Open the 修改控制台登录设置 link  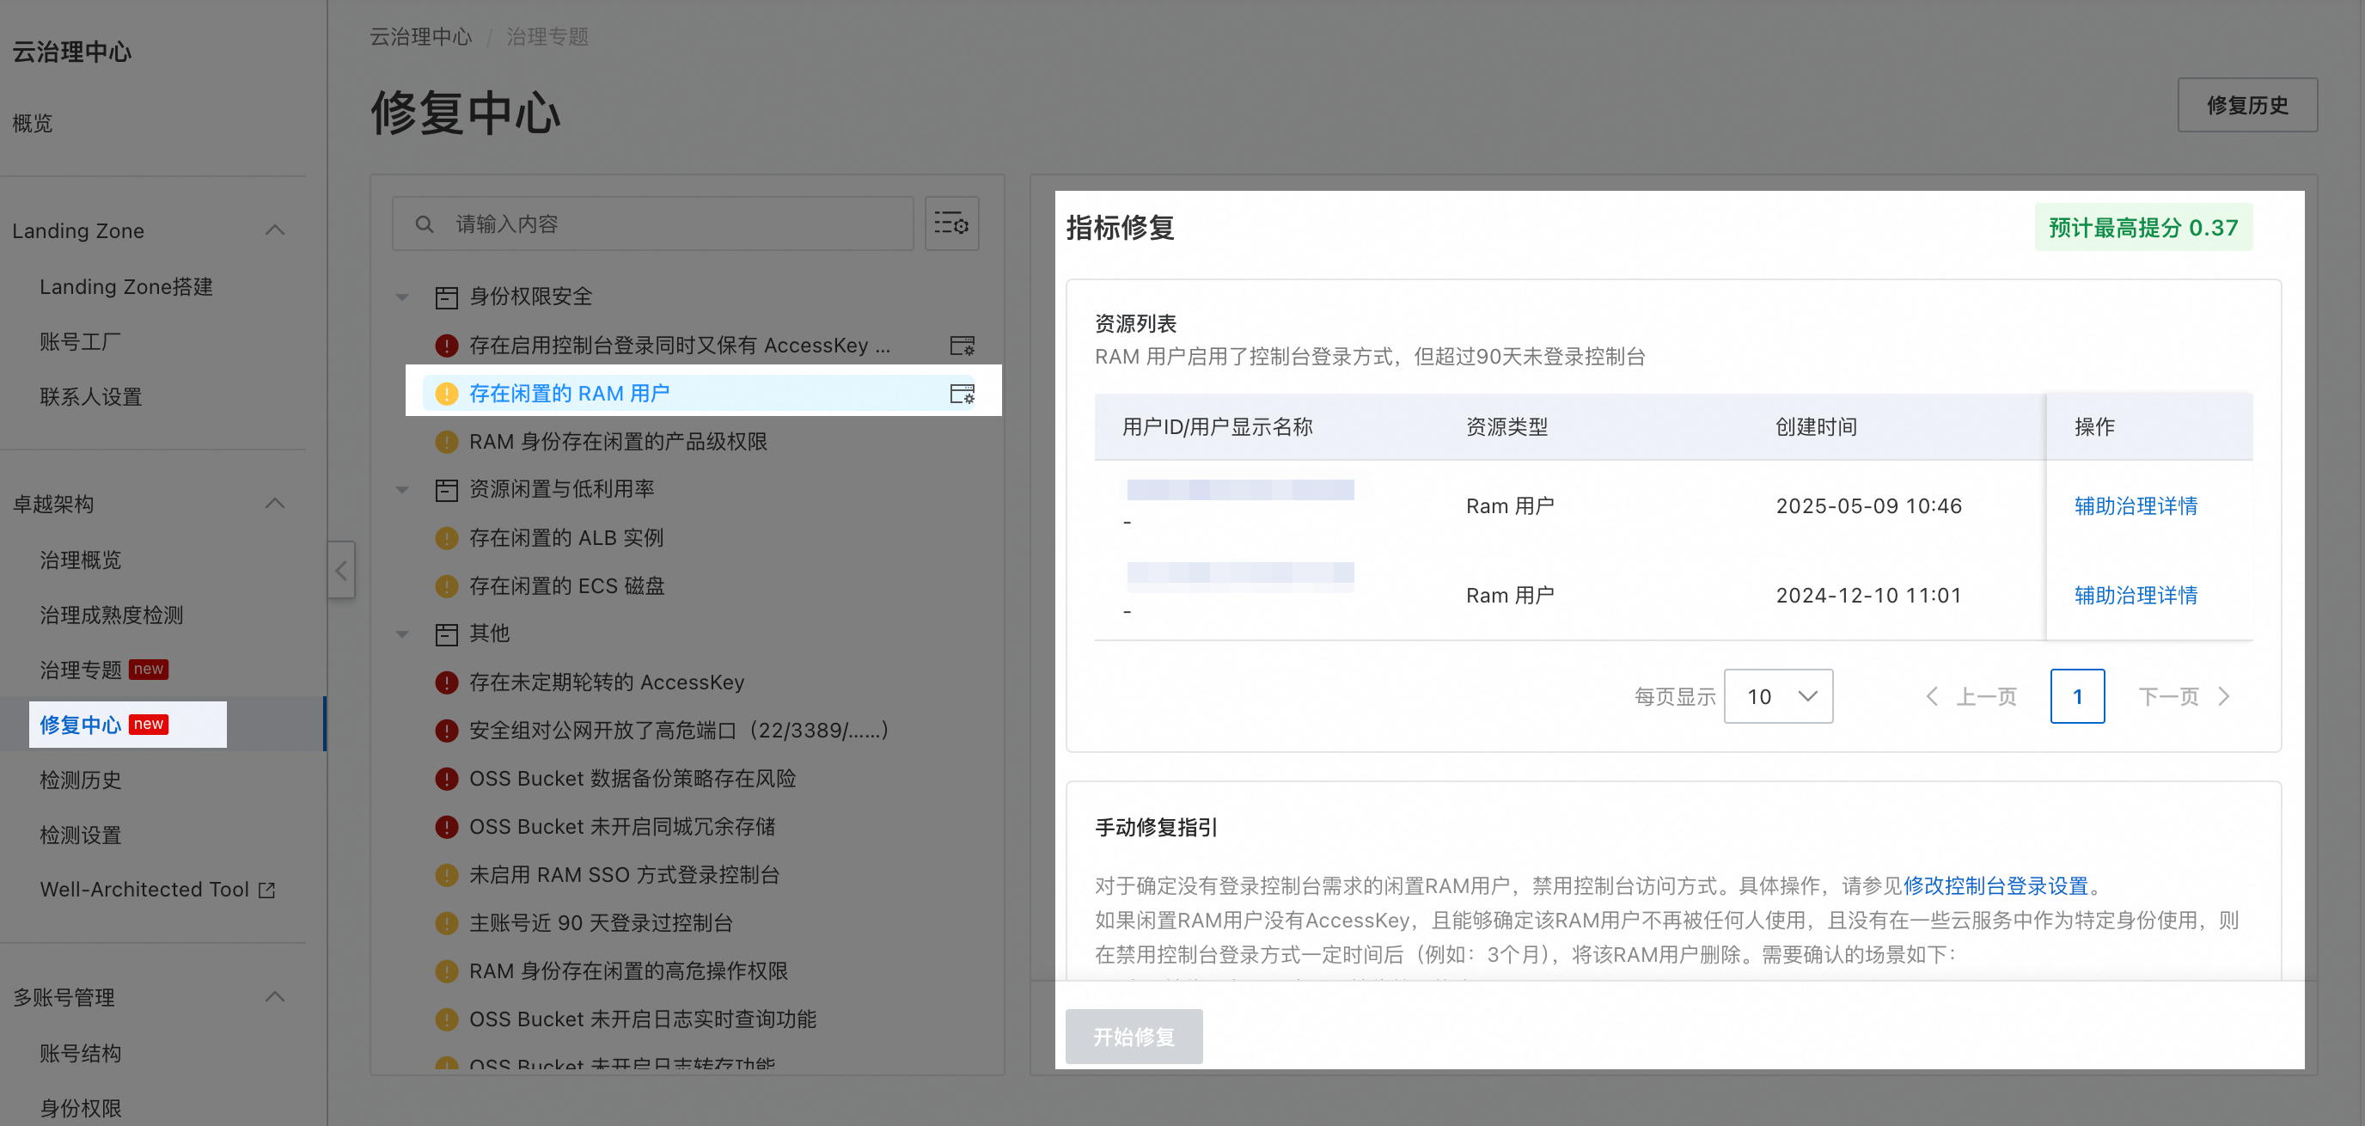pyautogui.click(x=1995, y=885)
